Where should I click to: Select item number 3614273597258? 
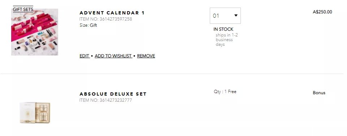[106, 19]
